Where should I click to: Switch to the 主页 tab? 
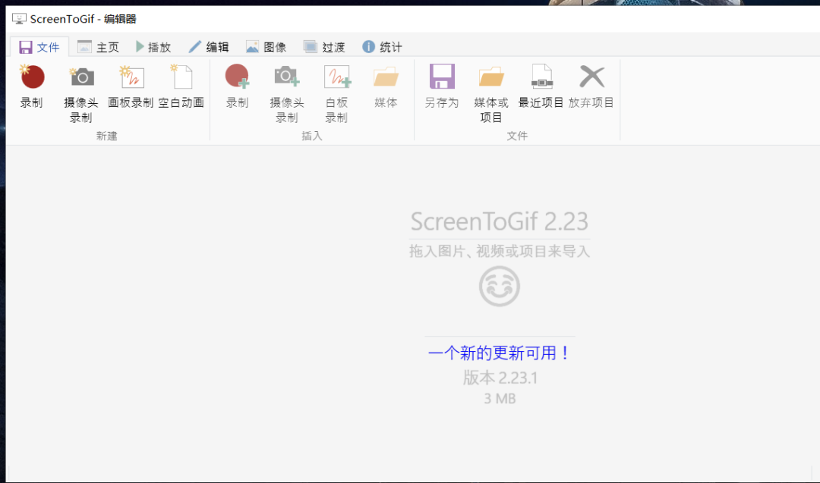98,46
